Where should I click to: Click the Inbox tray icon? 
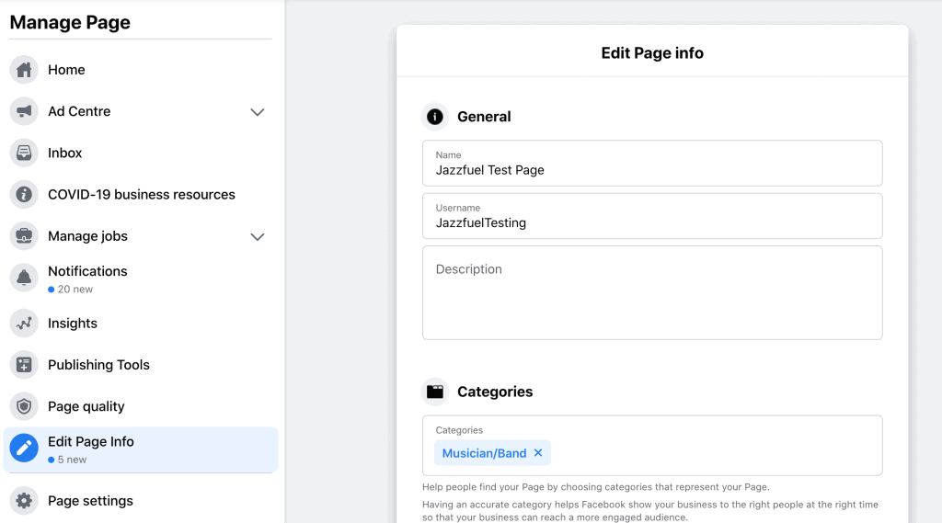[x=24, y=153]
